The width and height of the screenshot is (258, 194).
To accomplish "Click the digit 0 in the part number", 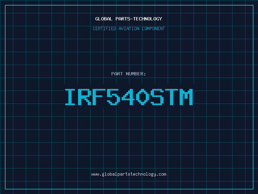I will [x=142, y=97].
